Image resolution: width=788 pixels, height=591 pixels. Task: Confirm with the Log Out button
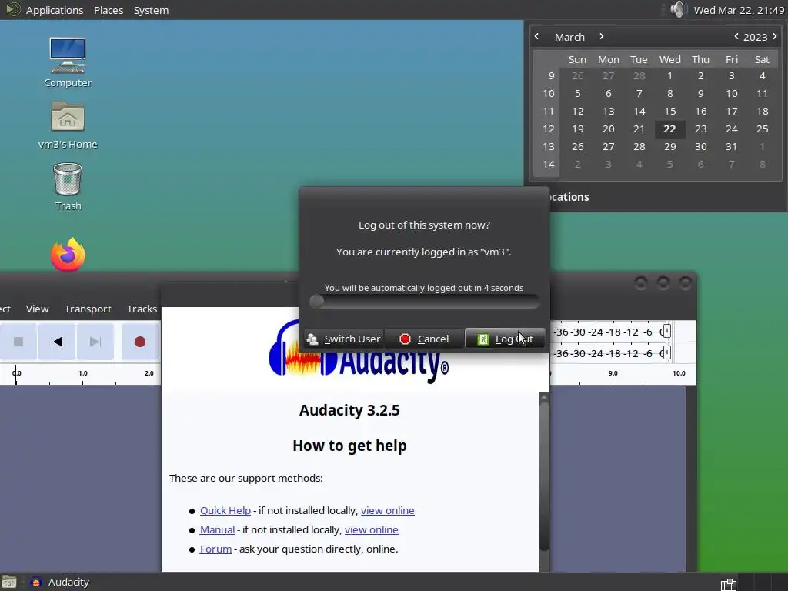pyautogui.click(x=505, y=339)
